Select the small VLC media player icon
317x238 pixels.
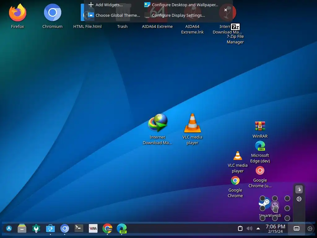[237, 156]
